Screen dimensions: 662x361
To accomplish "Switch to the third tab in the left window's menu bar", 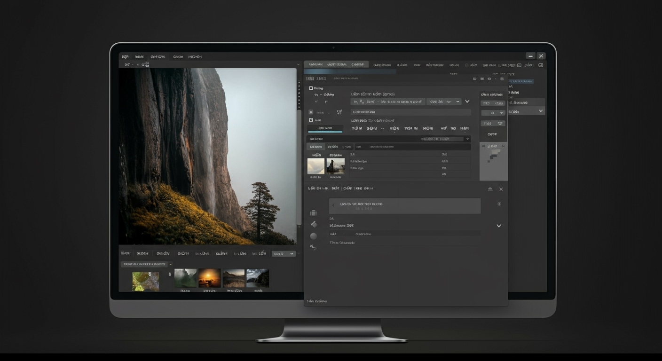I will tap(158, 56).
